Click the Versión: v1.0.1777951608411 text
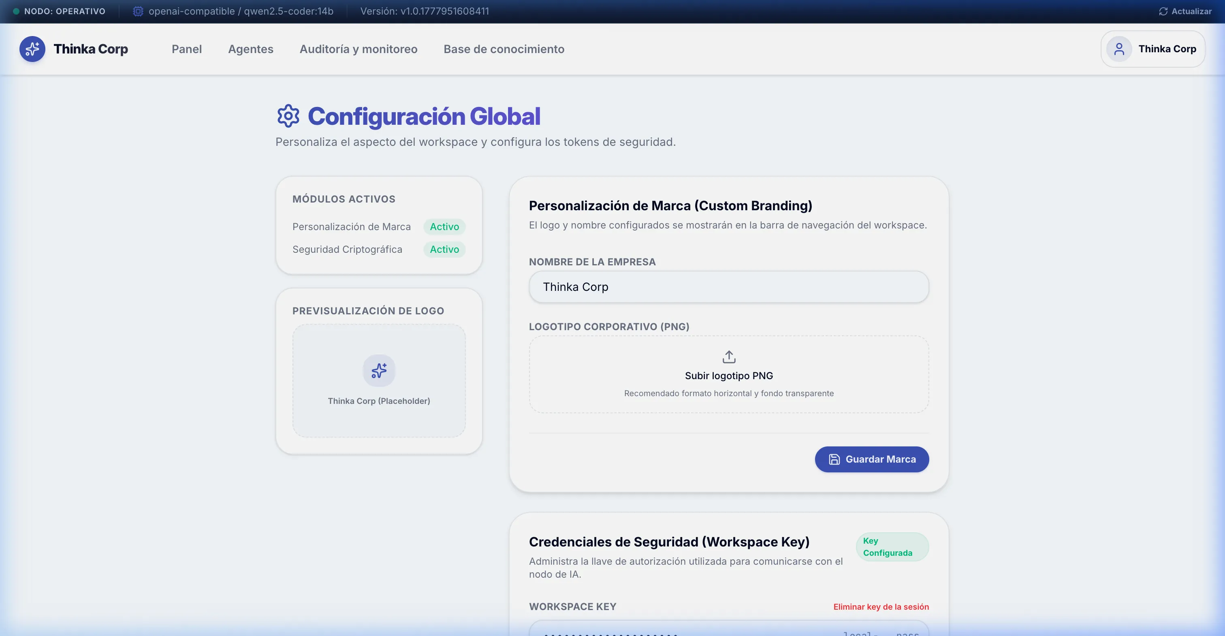The width and height of the screenshot is (1225, 636). [x=425, y=11]
